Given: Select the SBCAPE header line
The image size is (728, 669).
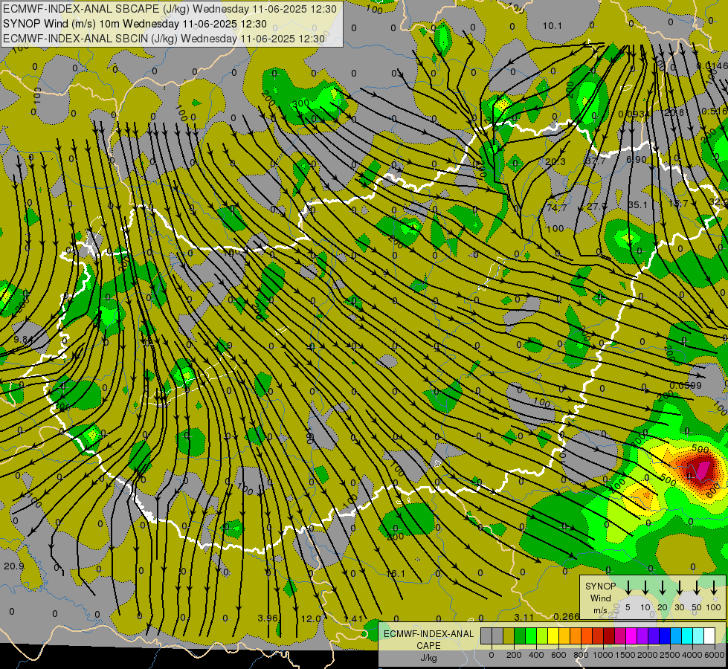Looking at the screenshot, I should [x=170, y=9].
